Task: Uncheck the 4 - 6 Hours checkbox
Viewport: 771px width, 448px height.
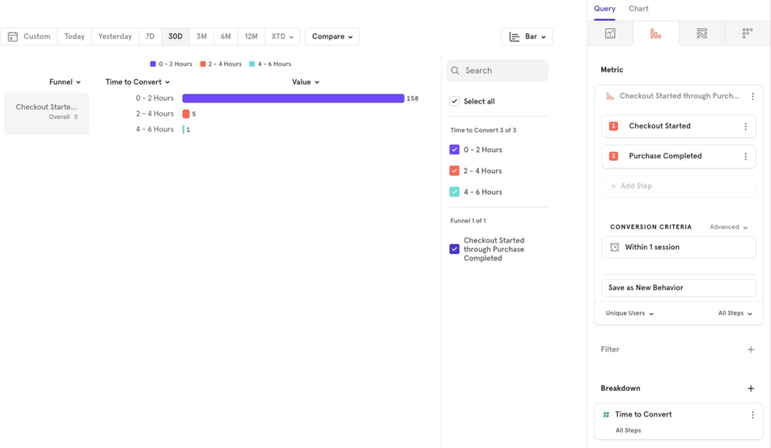Action: click(x=455, y=192)
